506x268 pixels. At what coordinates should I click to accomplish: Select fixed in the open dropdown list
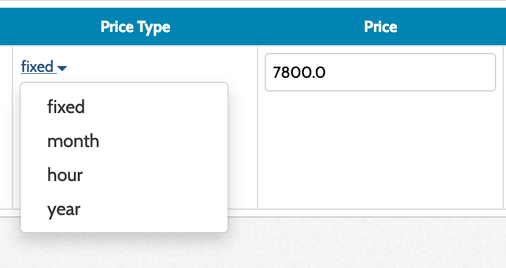[x=66, y=107]
